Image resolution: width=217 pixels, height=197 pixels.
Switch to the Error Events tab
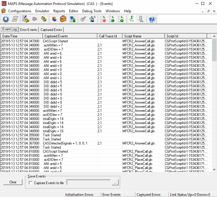(29, 30)
